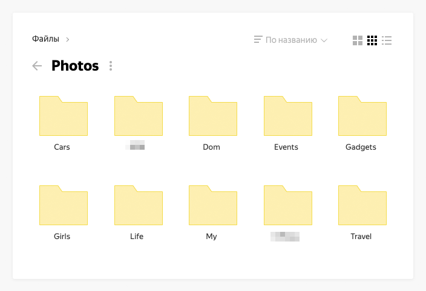Viewport: 426px width, 291px height.
Task: Navigate to Файлы breadcrumb
Action: (45, 39)
